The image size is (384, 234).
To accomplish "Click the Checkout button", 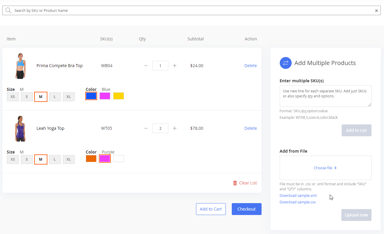I will pyautogui.click(x=246, y=209).
